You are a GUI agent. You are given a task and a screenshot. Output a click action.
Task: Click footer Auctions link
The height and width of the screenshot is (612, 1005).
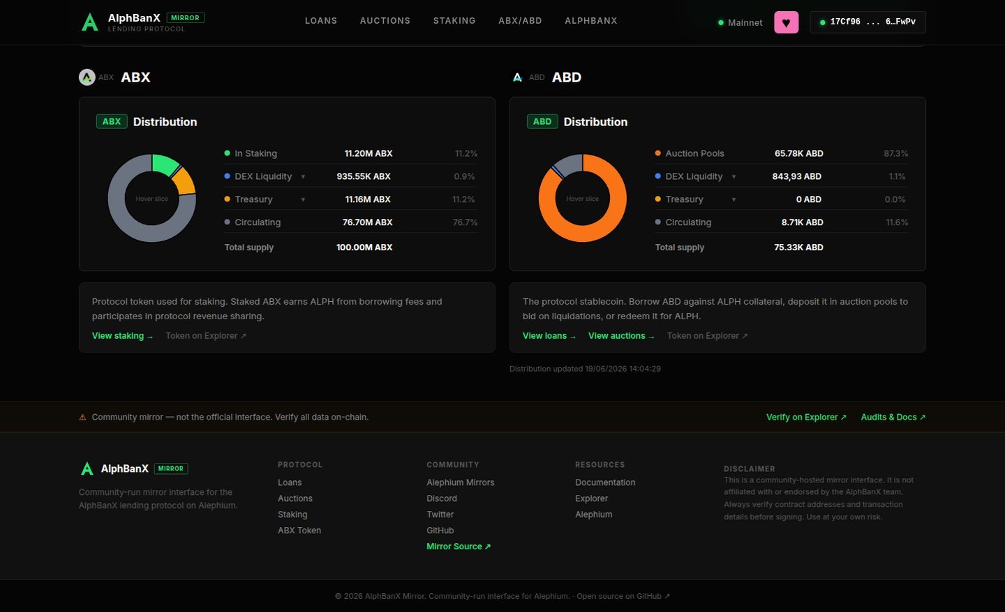coord(295,498)
